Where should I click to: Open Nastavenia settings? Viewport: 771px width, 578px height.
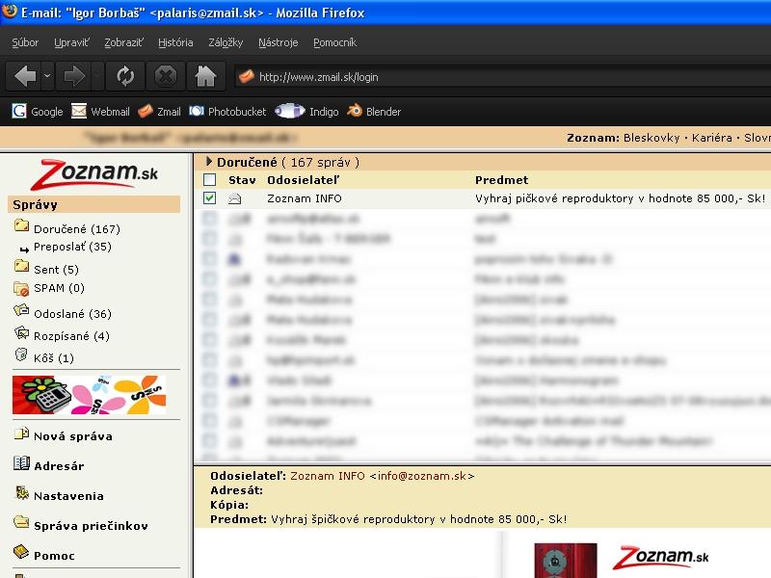pyautogui.click(x=68, y=496)
